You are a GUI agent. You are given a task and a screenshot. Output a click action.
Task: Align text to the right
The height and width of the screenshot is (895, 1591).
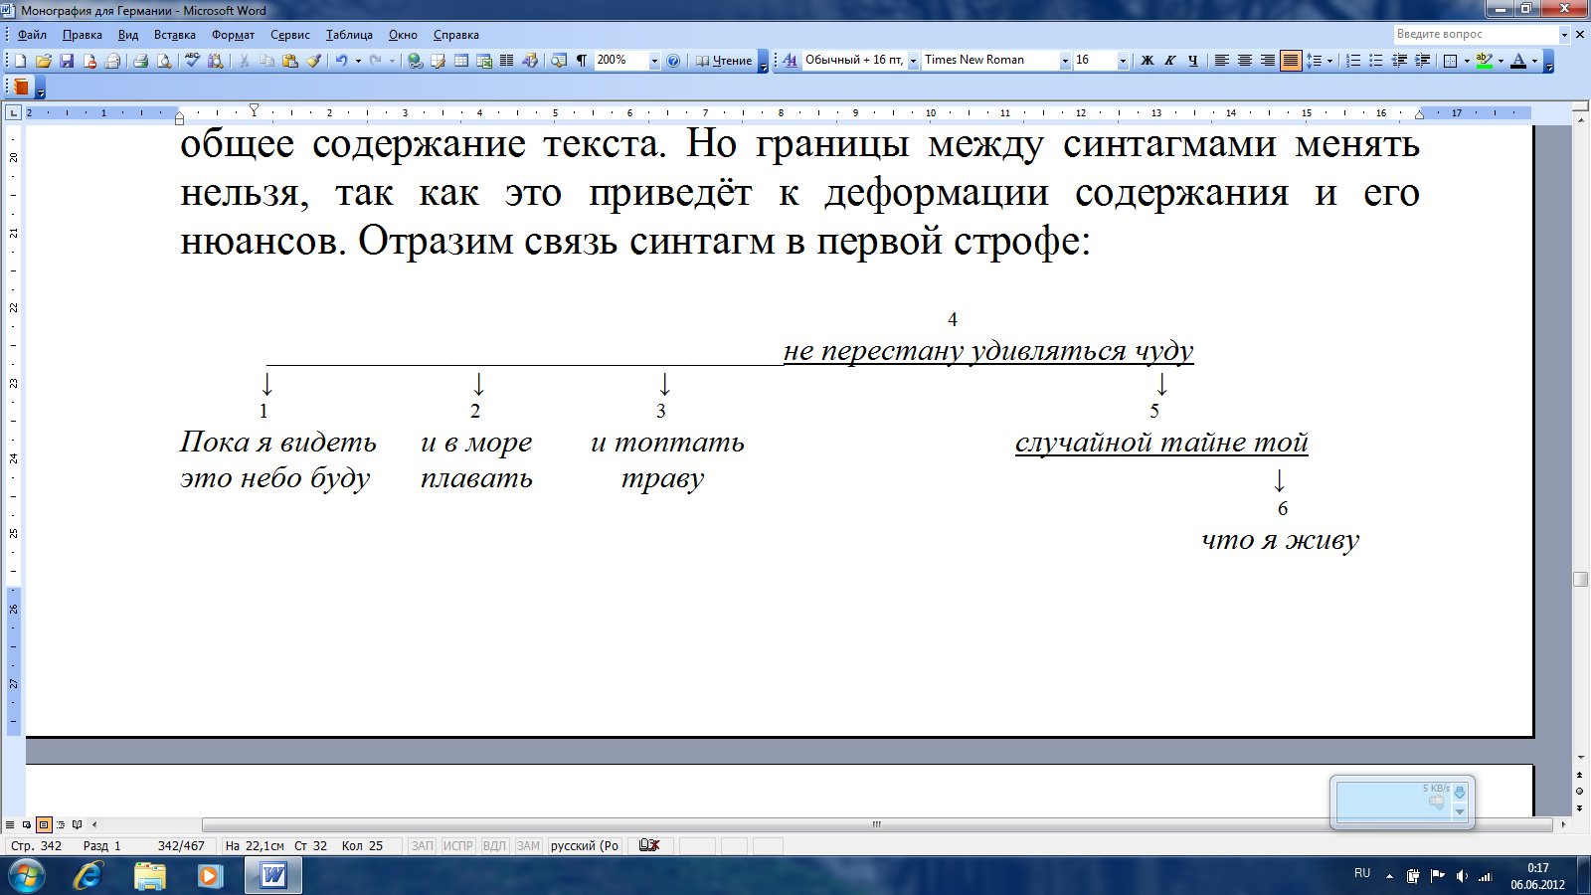click(x=1268, y=61)
